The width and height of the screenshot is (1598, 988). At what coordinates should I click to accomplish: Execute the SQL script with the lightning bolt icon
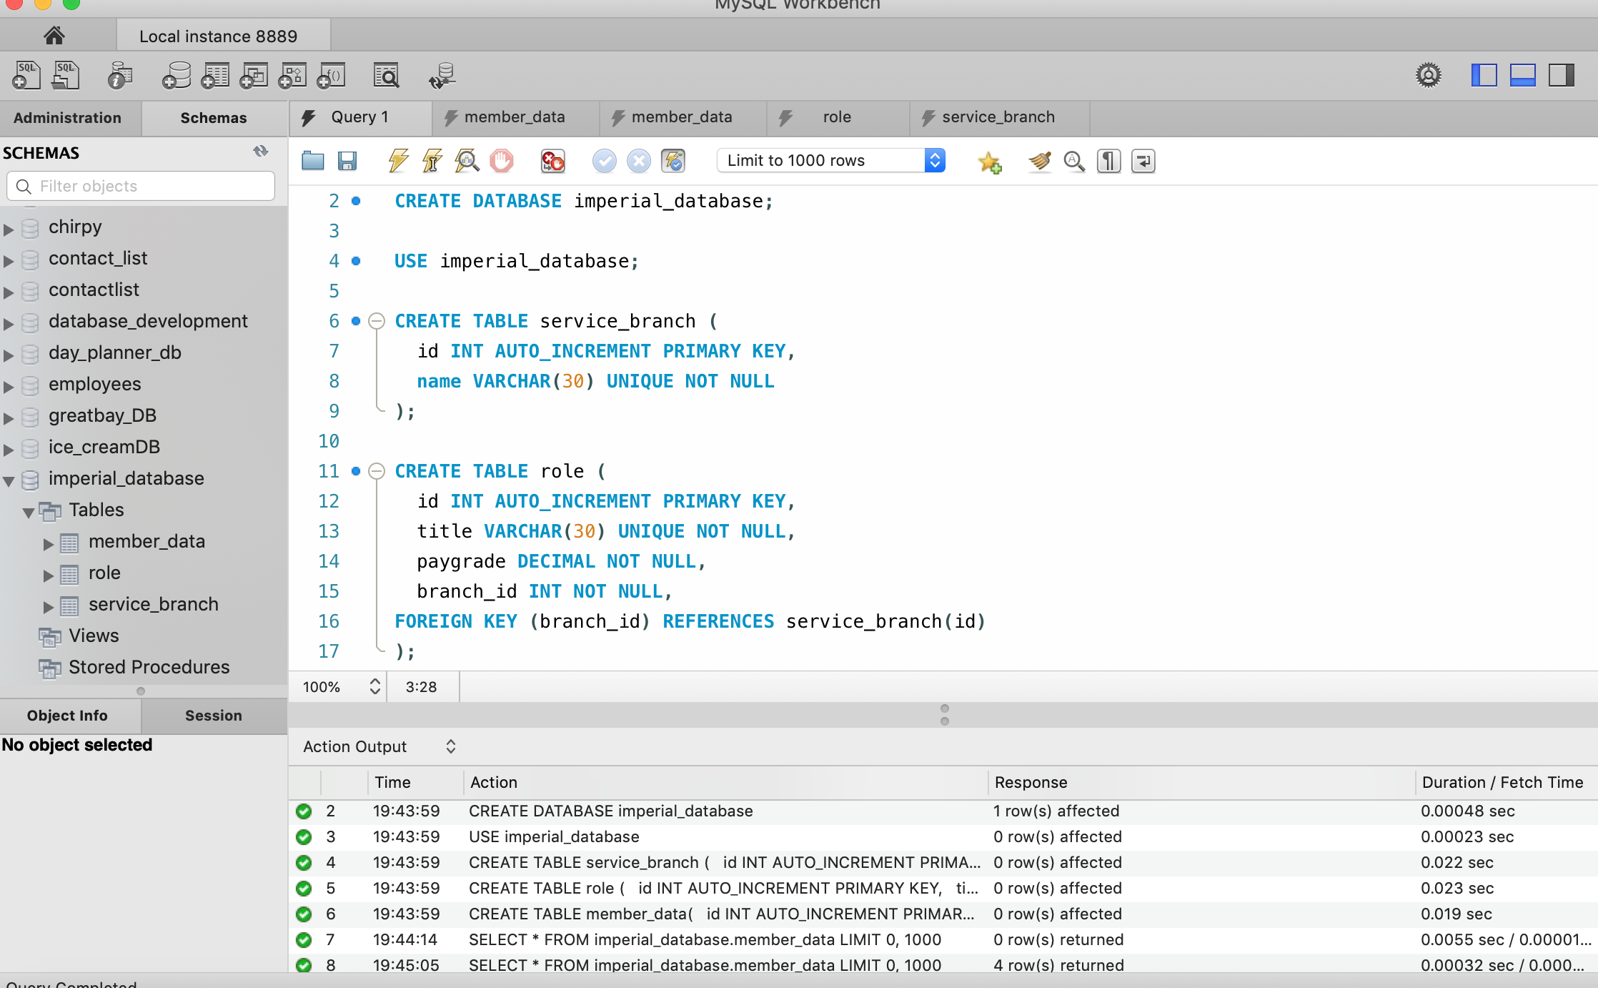(398, 161)
